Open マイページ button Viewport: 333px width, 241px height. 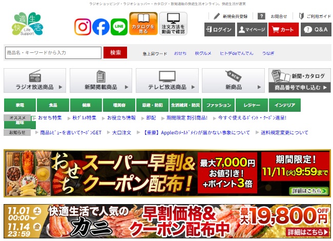point(252,30)
